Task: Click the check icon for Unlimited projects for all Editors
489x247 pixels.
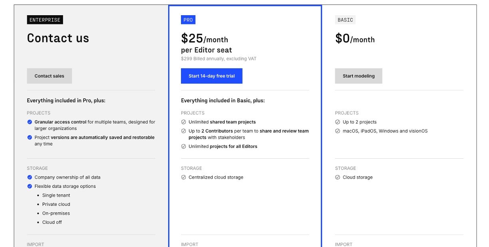Action: [x=184, y=146]
